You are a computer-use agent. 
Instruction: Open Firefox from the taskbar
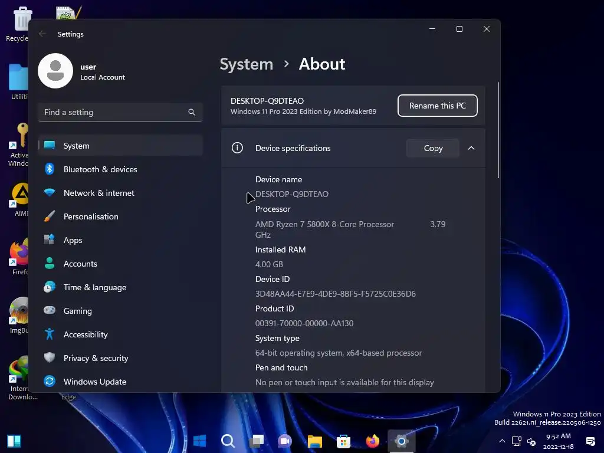click(x=373, y=441)
